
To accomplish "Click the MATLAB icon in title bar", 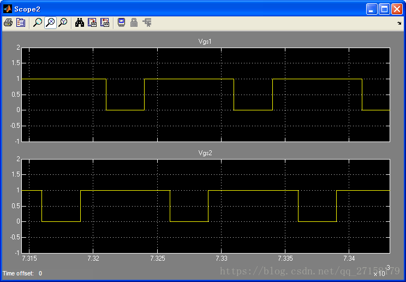I will tap(8, 9).
